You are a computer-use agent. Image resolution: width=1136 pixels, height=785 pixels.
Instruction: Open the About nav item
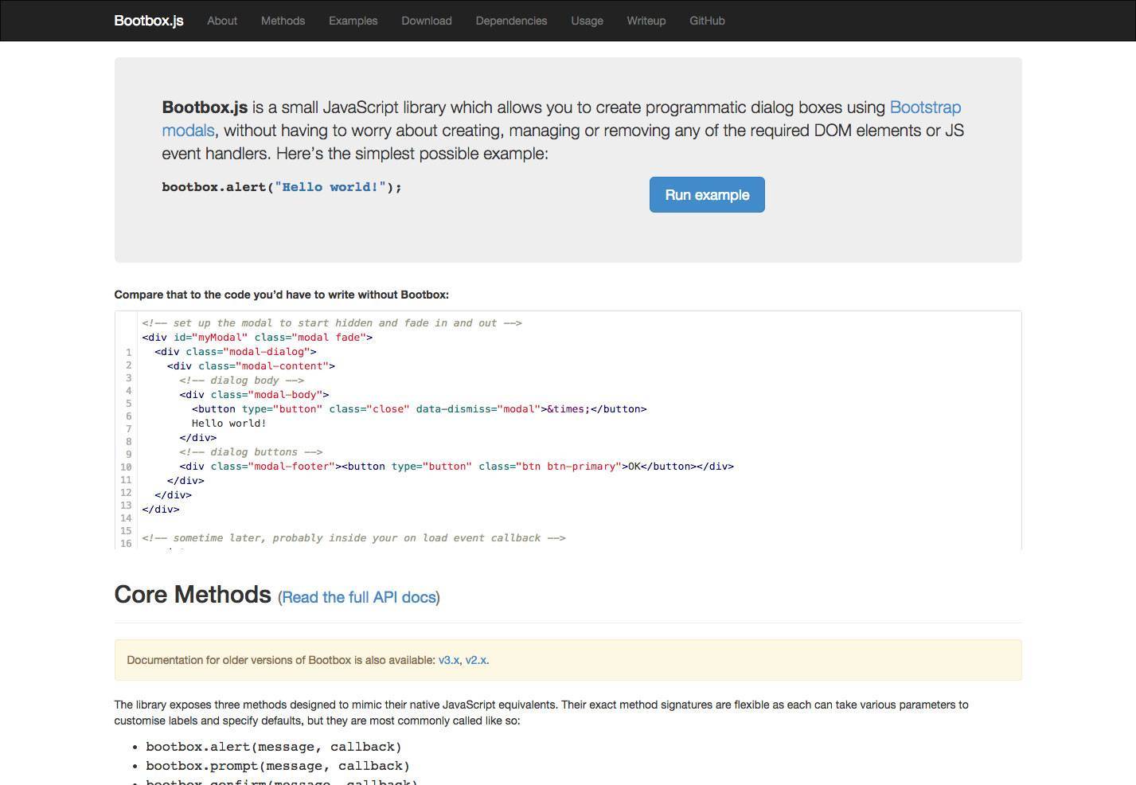pos(222,21)
